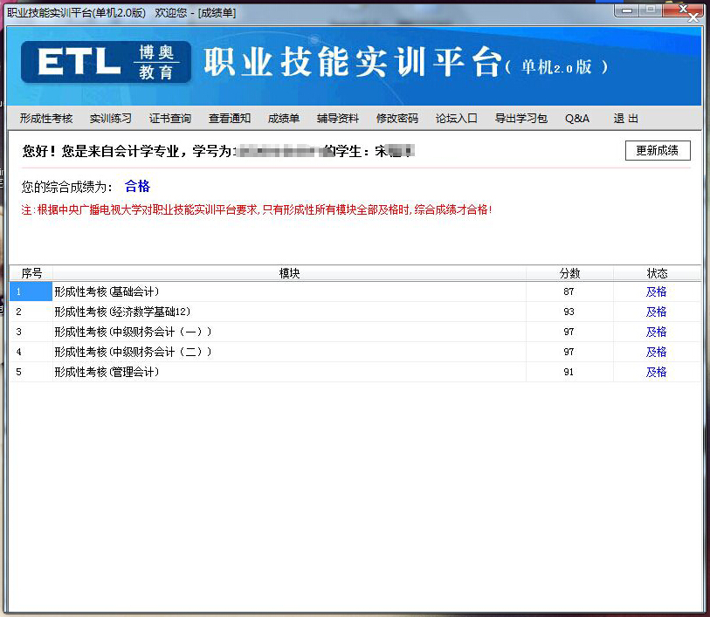Click the red 注 notice text
Viewport: 710px width, 617px height.
(x=256, y=209)
